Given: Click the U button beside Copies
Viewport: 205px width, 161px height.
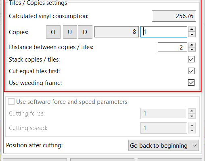Looking at the screenshot, I should click(x=70, y=32).
